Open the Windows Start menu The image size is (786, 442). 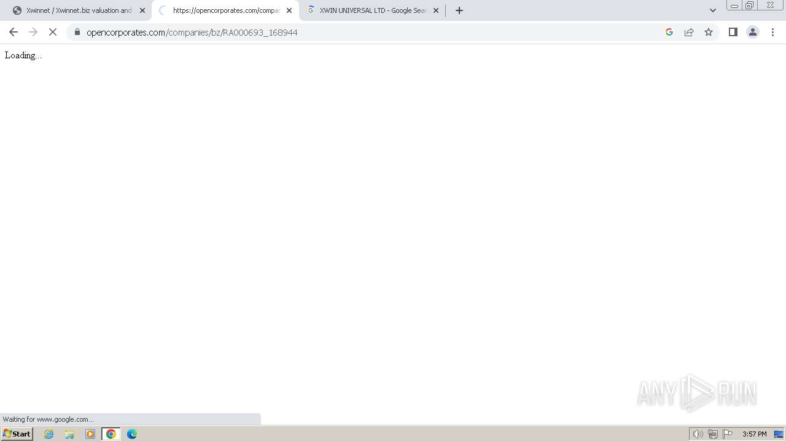click(17, 434)
